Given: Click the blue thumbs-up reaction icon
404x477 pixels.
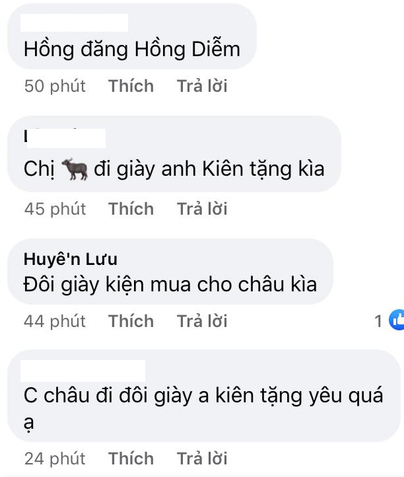Looking at the screenshot, I should [397, 320].
